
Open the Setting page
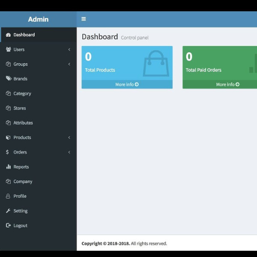pyautogui.click(x=38, y=211)
